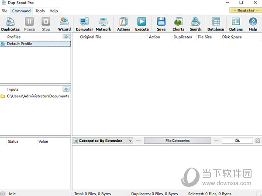Open the Help menu
262x196 pixels.
54,11
